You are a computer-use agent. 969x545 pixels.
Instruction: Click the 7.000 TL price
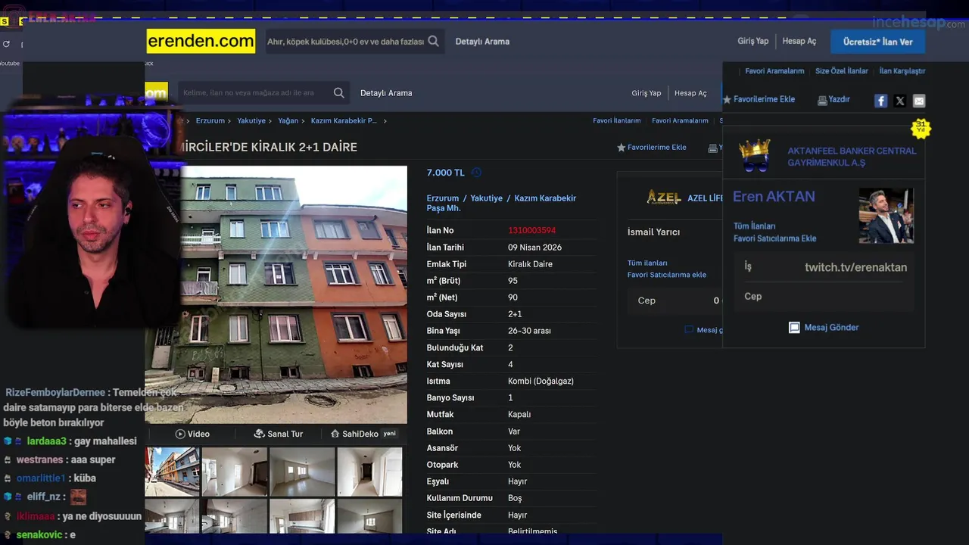pos(446,173)
